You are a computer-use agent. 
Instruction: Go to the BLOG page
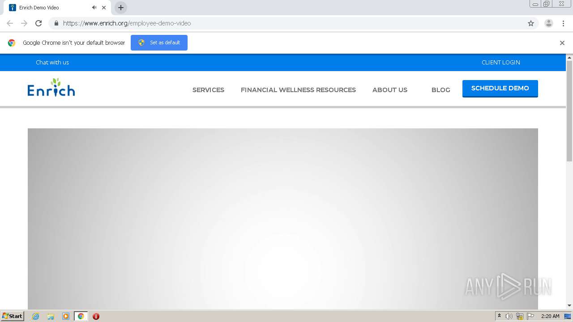[x=441, y=90]
